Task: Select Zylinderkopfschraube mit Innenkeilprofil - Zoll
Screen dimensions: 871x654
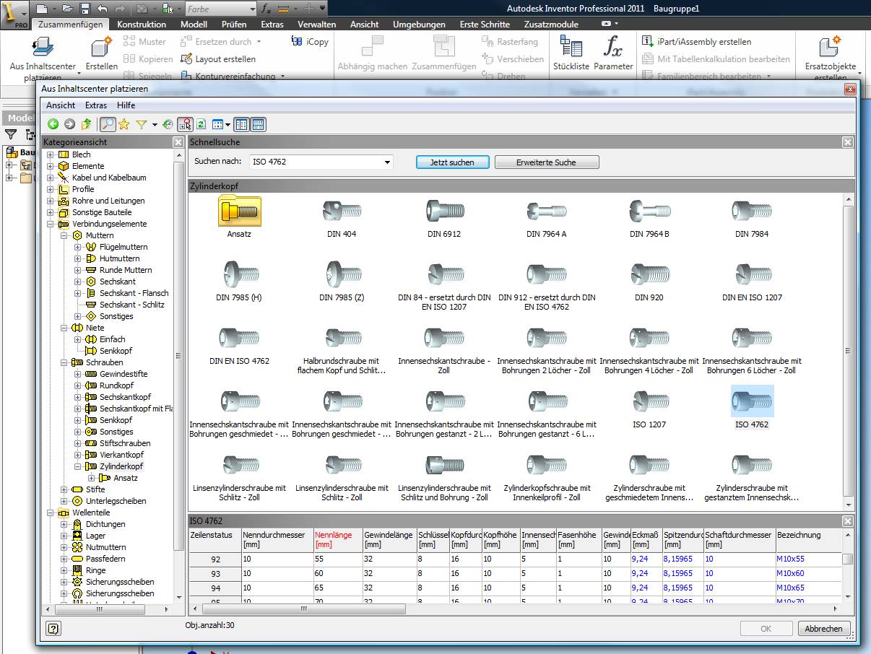Action: click(547, 465)
